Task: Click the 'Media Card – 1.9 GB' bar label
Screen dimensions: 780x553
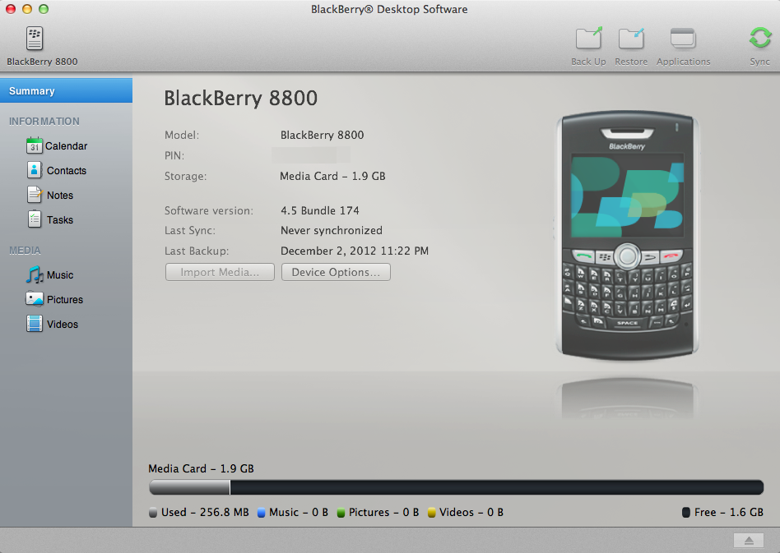Action: (x=201, y=468)
